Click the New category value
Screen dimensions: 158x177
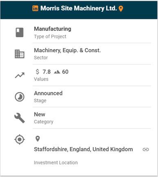(40, 114)
